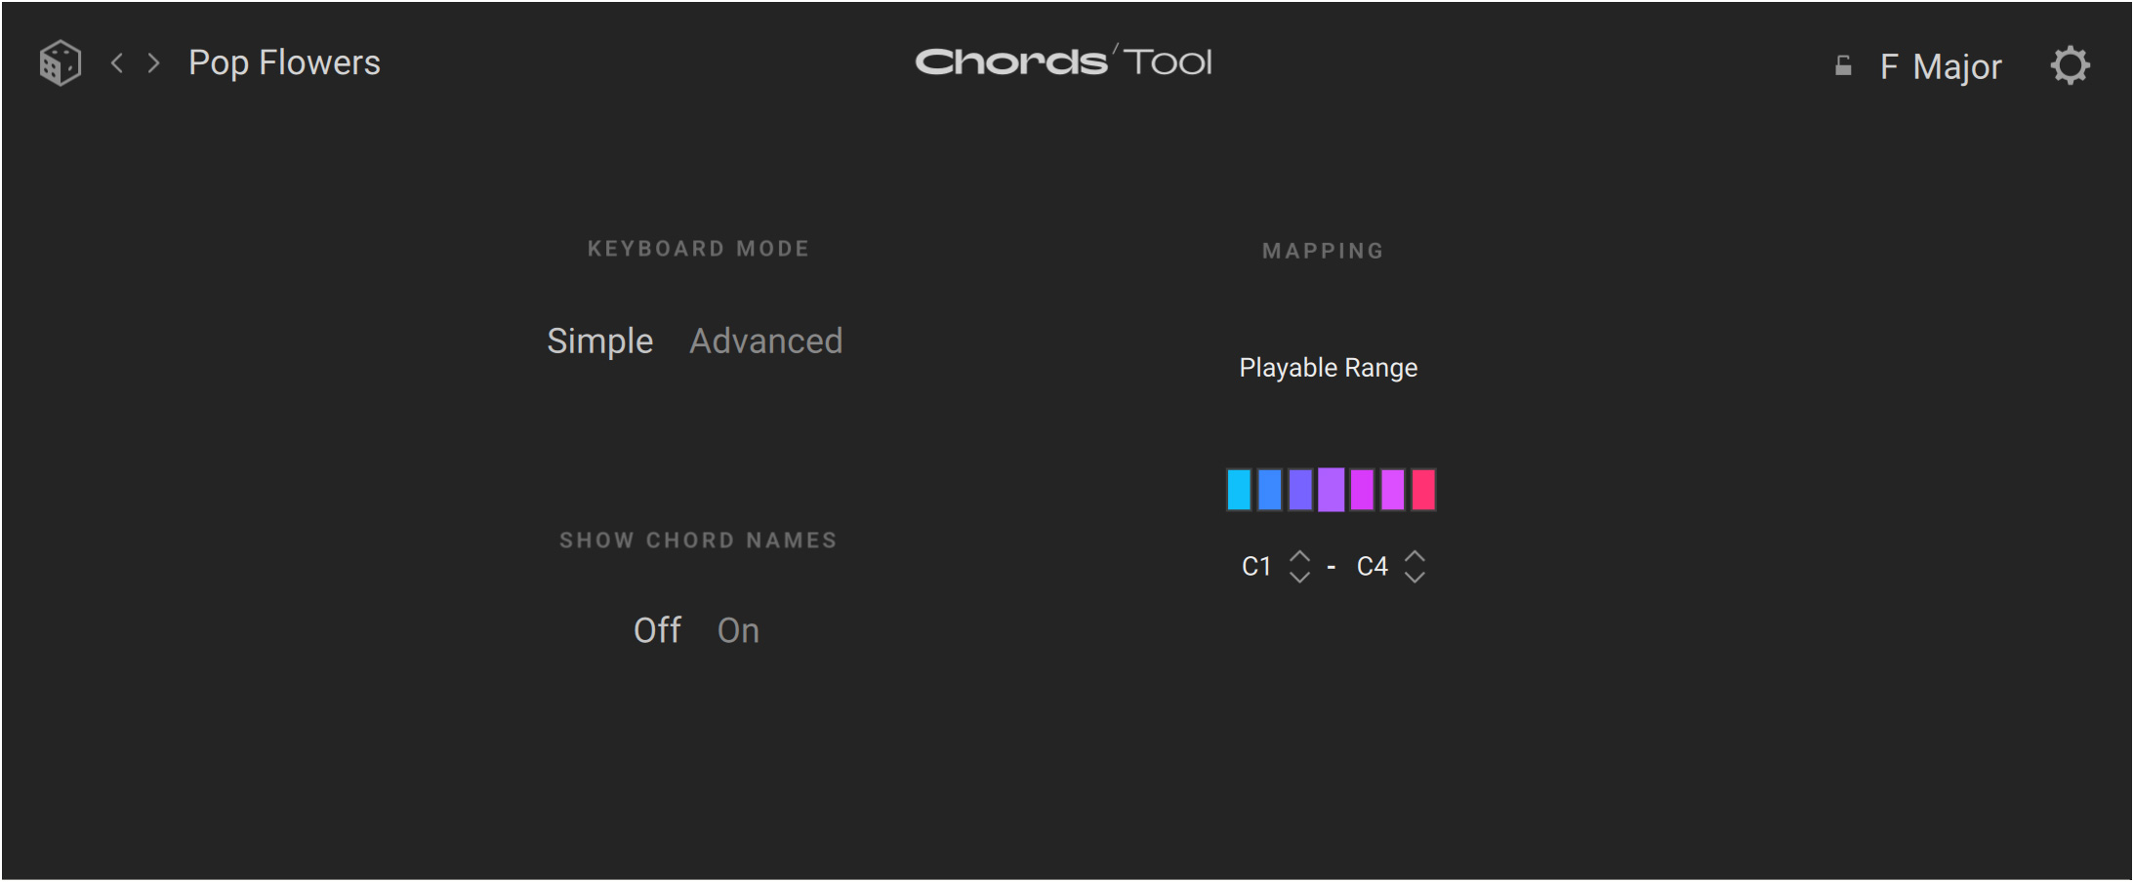Switch keyboard mode to Advanced
Screen dimensions: 2134x882
tap(765, 341)
